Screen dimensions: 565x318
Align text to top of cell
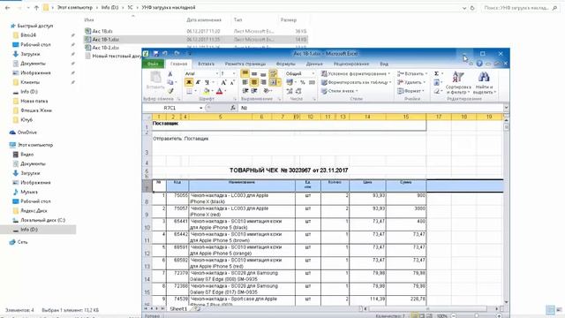point(245,73)
